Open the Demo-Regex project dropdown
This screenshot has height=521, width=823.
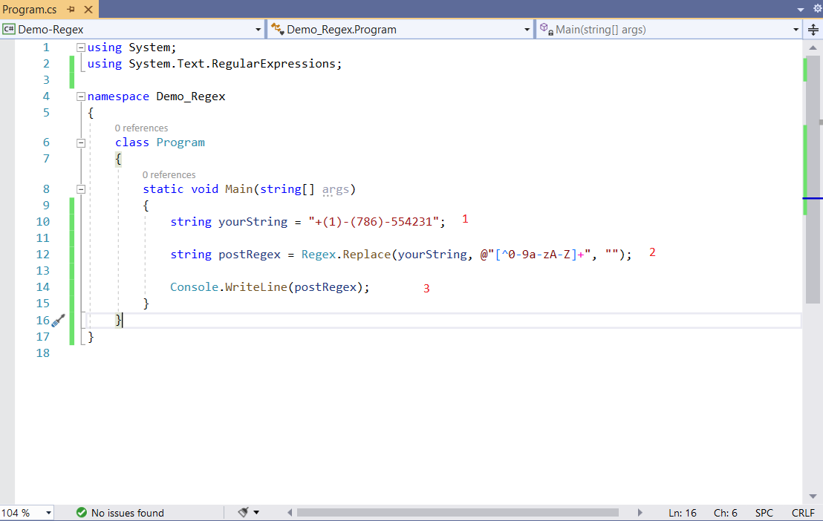pyautogui.click(x=258, y=29)
